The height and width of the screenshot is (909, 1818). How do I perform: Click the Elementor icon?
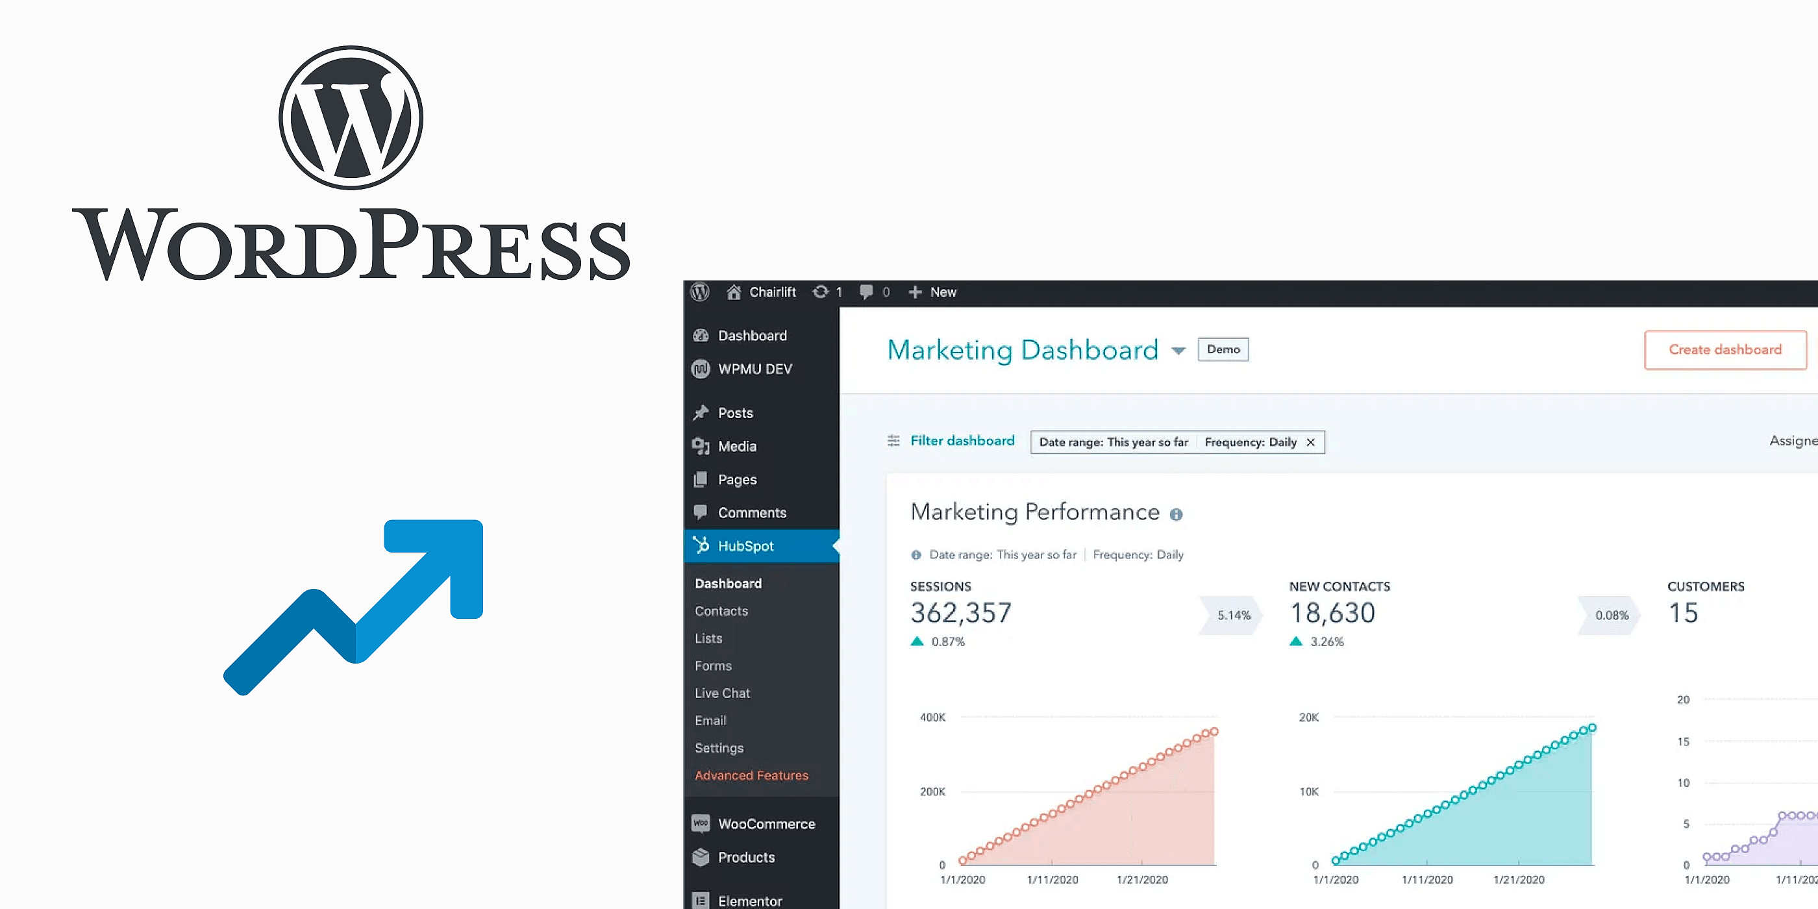pos(700,901)
